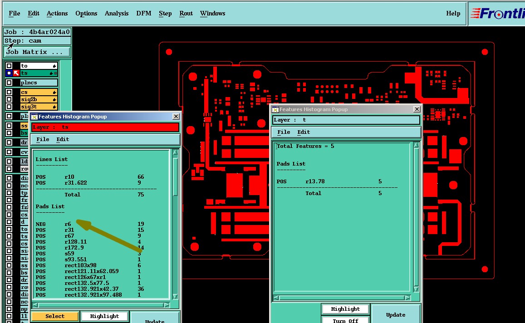
Task: Click Turn Off in Layer t popup
Action: click(345, 320)
